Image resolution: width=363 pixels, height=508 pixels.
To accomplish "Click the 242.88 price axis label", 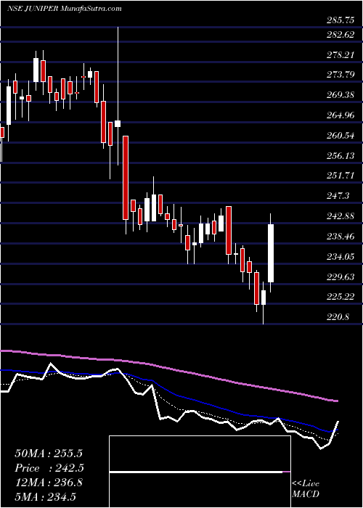I will pos(340,216).
